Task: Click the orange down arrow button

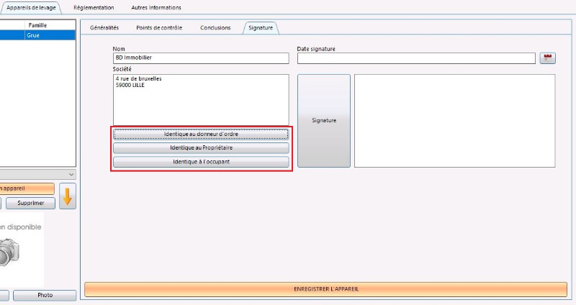Action: [x=68, y=196]
